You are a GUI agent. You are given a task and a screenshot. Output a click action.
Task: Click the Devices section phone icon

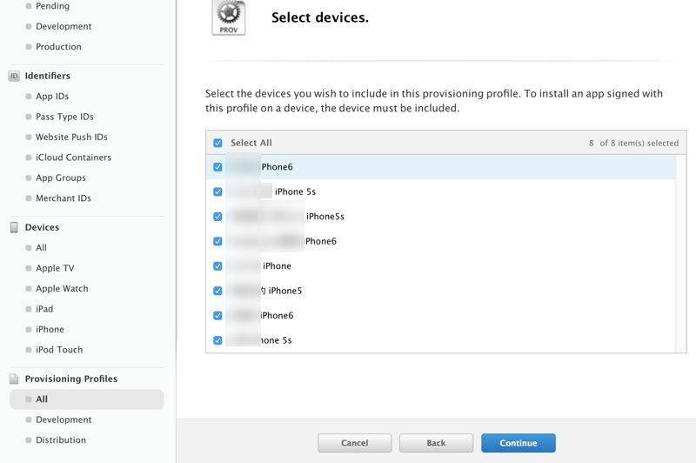tap(14, 227)
